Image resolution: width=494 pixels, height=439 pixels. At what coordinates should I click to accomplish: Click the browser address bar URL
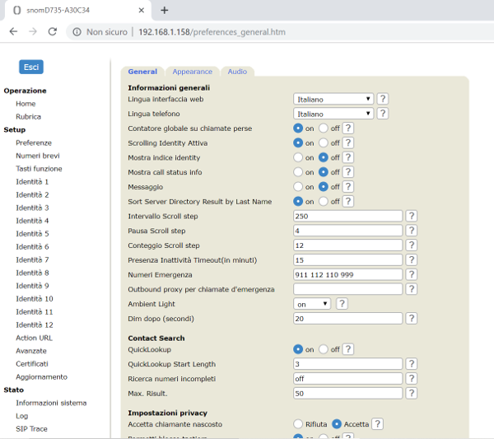(x=212, y=32)
